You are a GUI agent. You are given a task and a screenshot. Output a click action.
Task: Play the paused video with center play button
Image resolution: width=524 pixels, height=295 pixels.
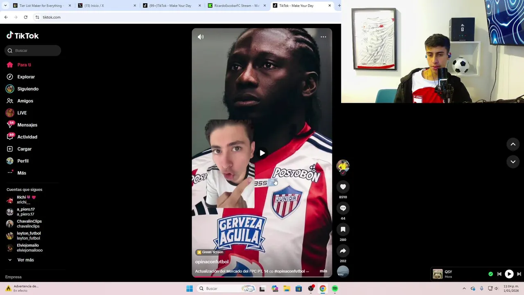tap(262, 153)
